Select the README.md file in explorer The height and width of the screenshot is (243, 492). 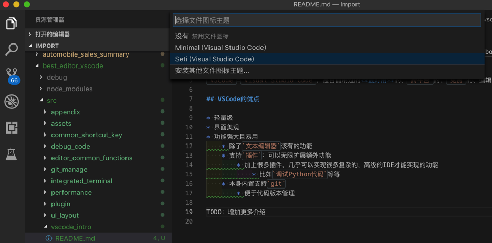point(75,238)
